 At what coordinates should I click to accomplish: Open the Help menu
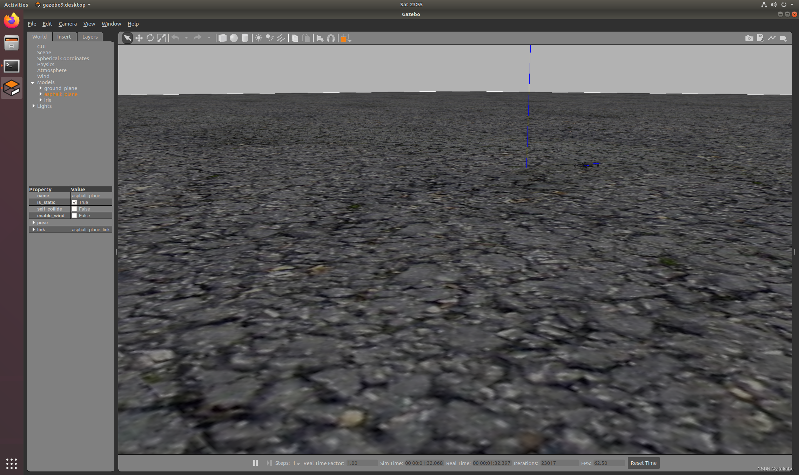133,23
